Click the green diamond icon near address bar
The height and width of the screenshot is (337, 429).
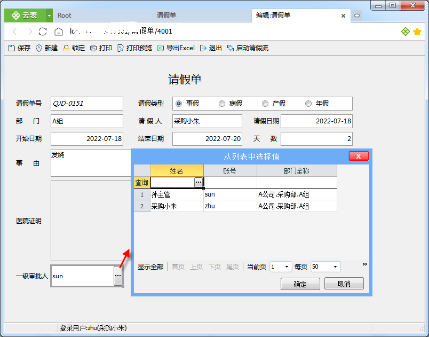(406, 32)
